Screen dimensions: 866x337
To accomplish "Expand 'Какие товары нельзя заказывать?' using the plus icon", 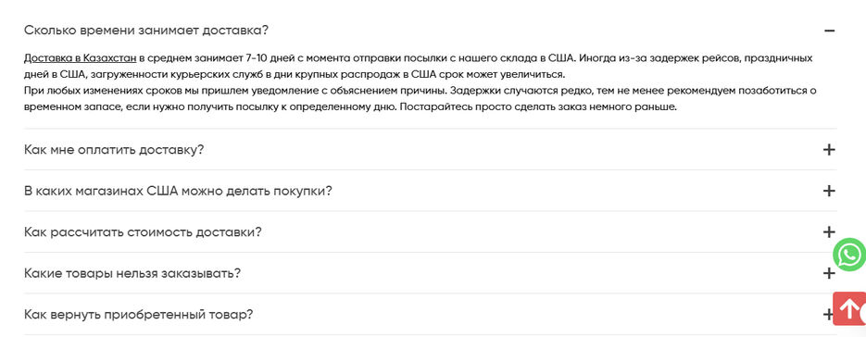I will 829,273.
